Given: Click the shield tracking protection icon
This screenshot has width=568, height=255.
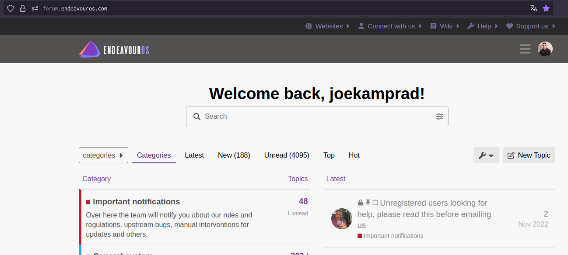Looking at the screenshot, I should tap(11, 8).
